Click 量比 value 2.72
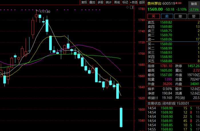 196,70
